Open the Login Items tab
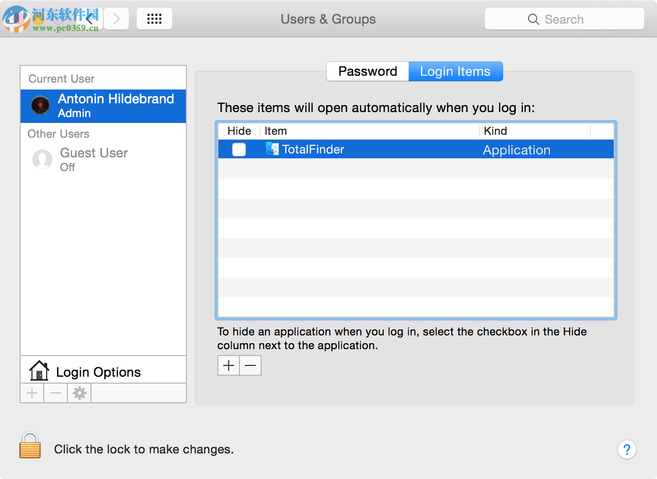This screenshot has width=657, height=479. [x=455, y=71]
